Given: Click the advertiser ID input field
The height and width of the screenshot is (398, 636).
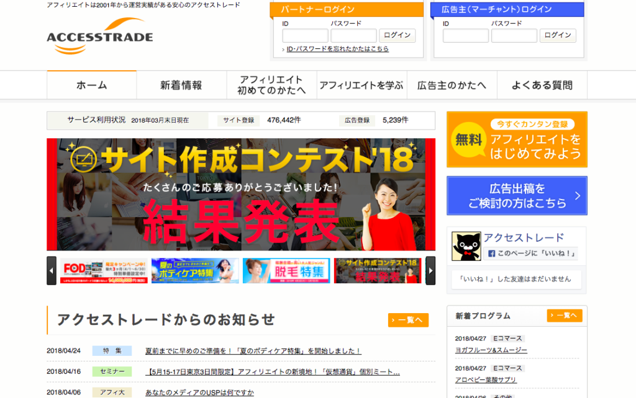Looking at the screenshot, I should 466,35.
